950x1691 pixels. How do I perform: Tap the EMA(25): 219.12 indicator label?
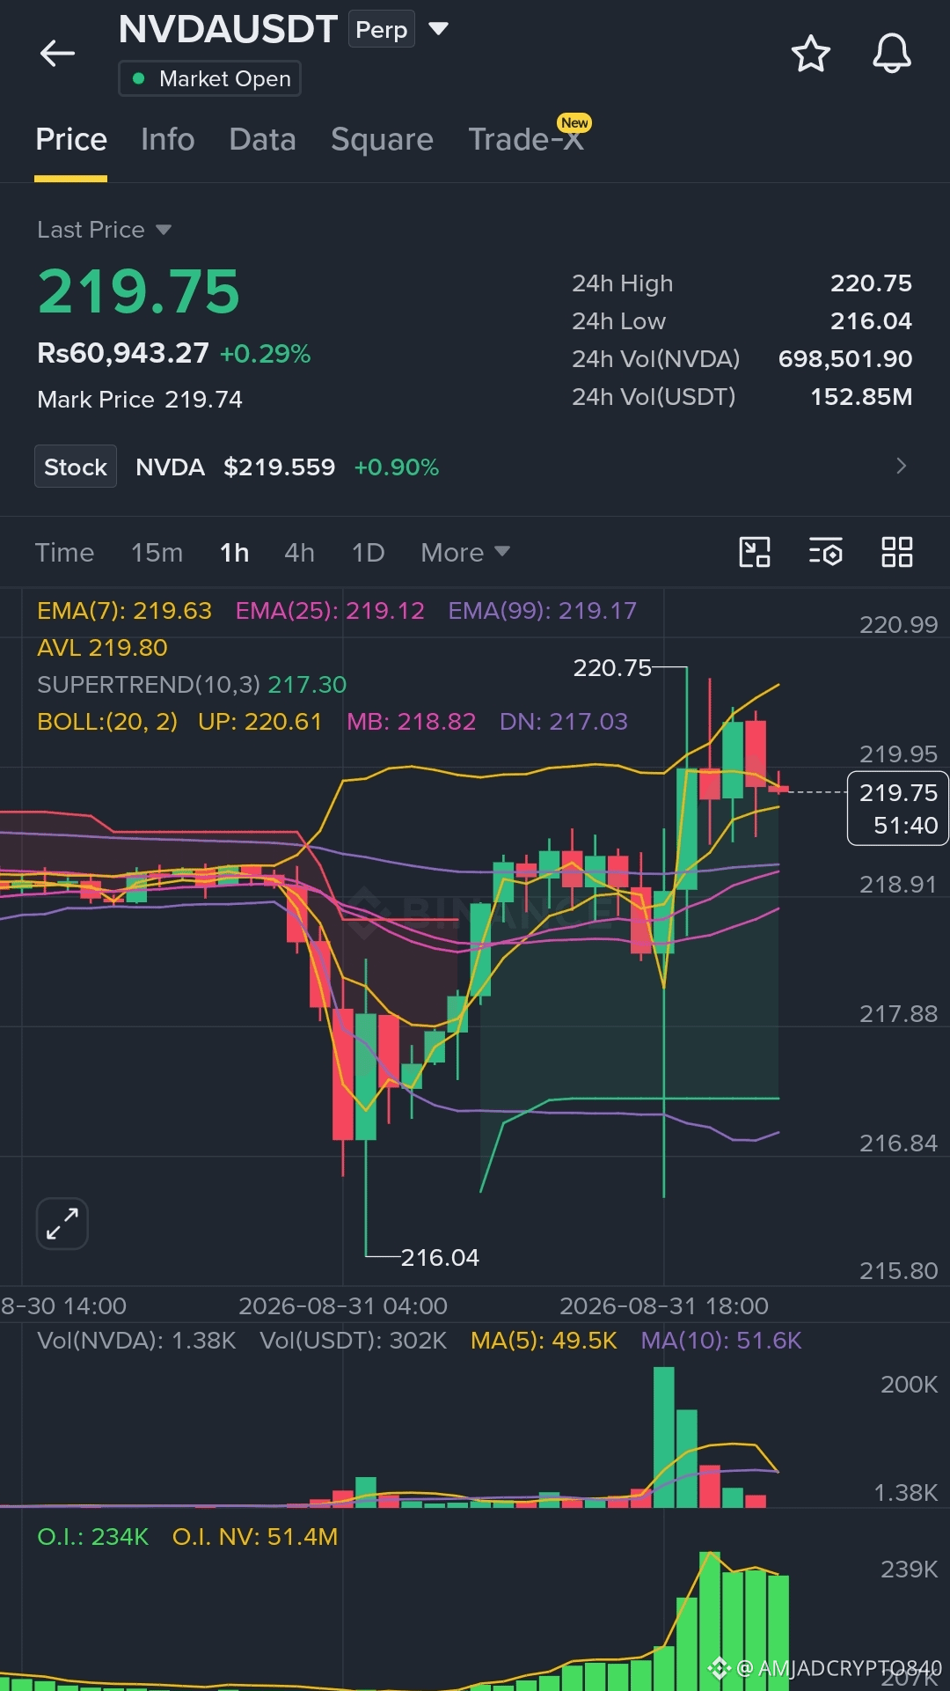[x=330, y=610]
